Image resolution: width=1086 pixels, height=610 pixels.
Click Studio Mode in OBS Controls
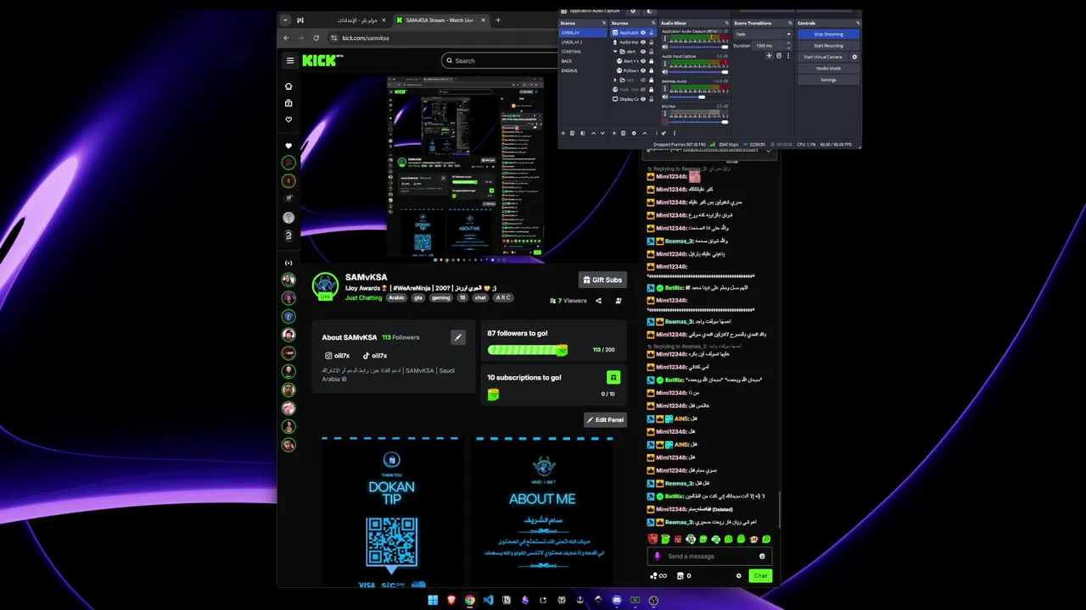(828, 69)
